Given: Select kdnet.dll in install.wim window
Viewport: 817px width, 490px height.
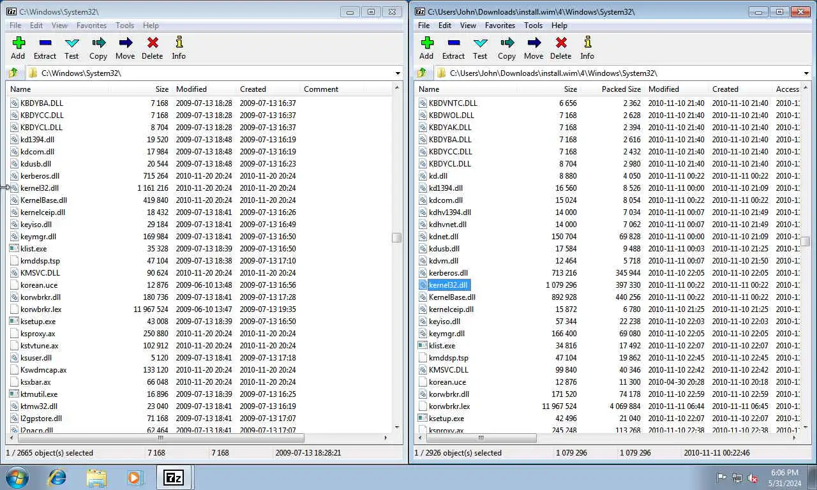Looking at the screenshot, I should coord(444,237).
